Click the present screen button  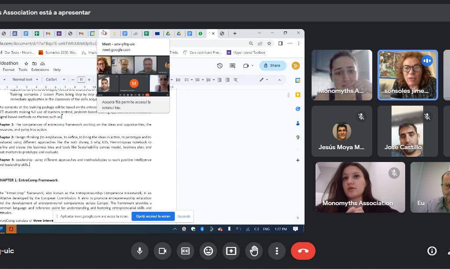coord(231,251)
